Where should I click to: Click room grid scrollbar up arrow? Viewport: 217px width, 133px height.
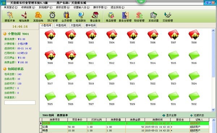point(213,31)
